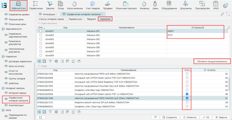The height and width of the screenshot is (120, 232).
Task: Open the WMS module icon
Action: pyautogui.click(x=216, y=4)
